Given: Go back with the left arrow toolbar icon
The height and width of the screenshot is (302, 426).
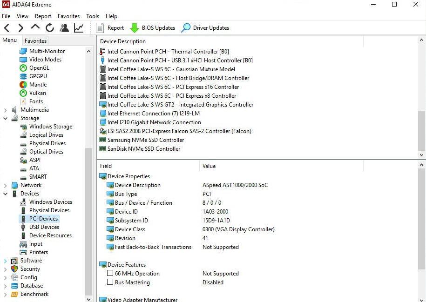Looking at the screenshot, I should tap(7, 28).
